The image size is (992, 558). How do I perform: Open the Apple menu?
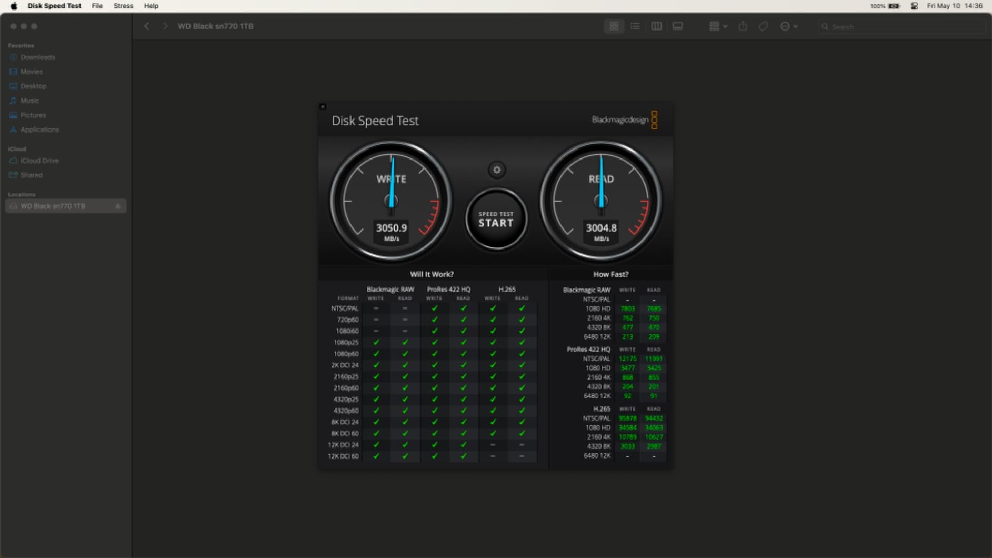tap(14, 6)
